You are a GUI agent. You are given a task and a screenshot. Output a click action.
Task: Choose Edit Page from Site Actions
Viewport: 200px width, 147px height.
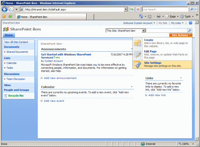pyautogui.click(x=162, y=54)
